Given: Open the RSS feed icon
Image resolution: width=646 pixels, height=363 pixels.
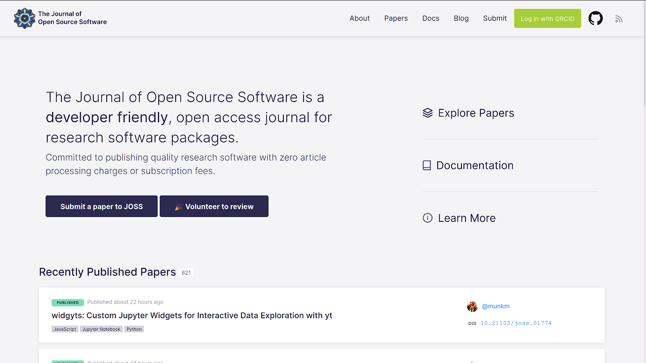Looking at the screenshot, I should tap(619, 19).
